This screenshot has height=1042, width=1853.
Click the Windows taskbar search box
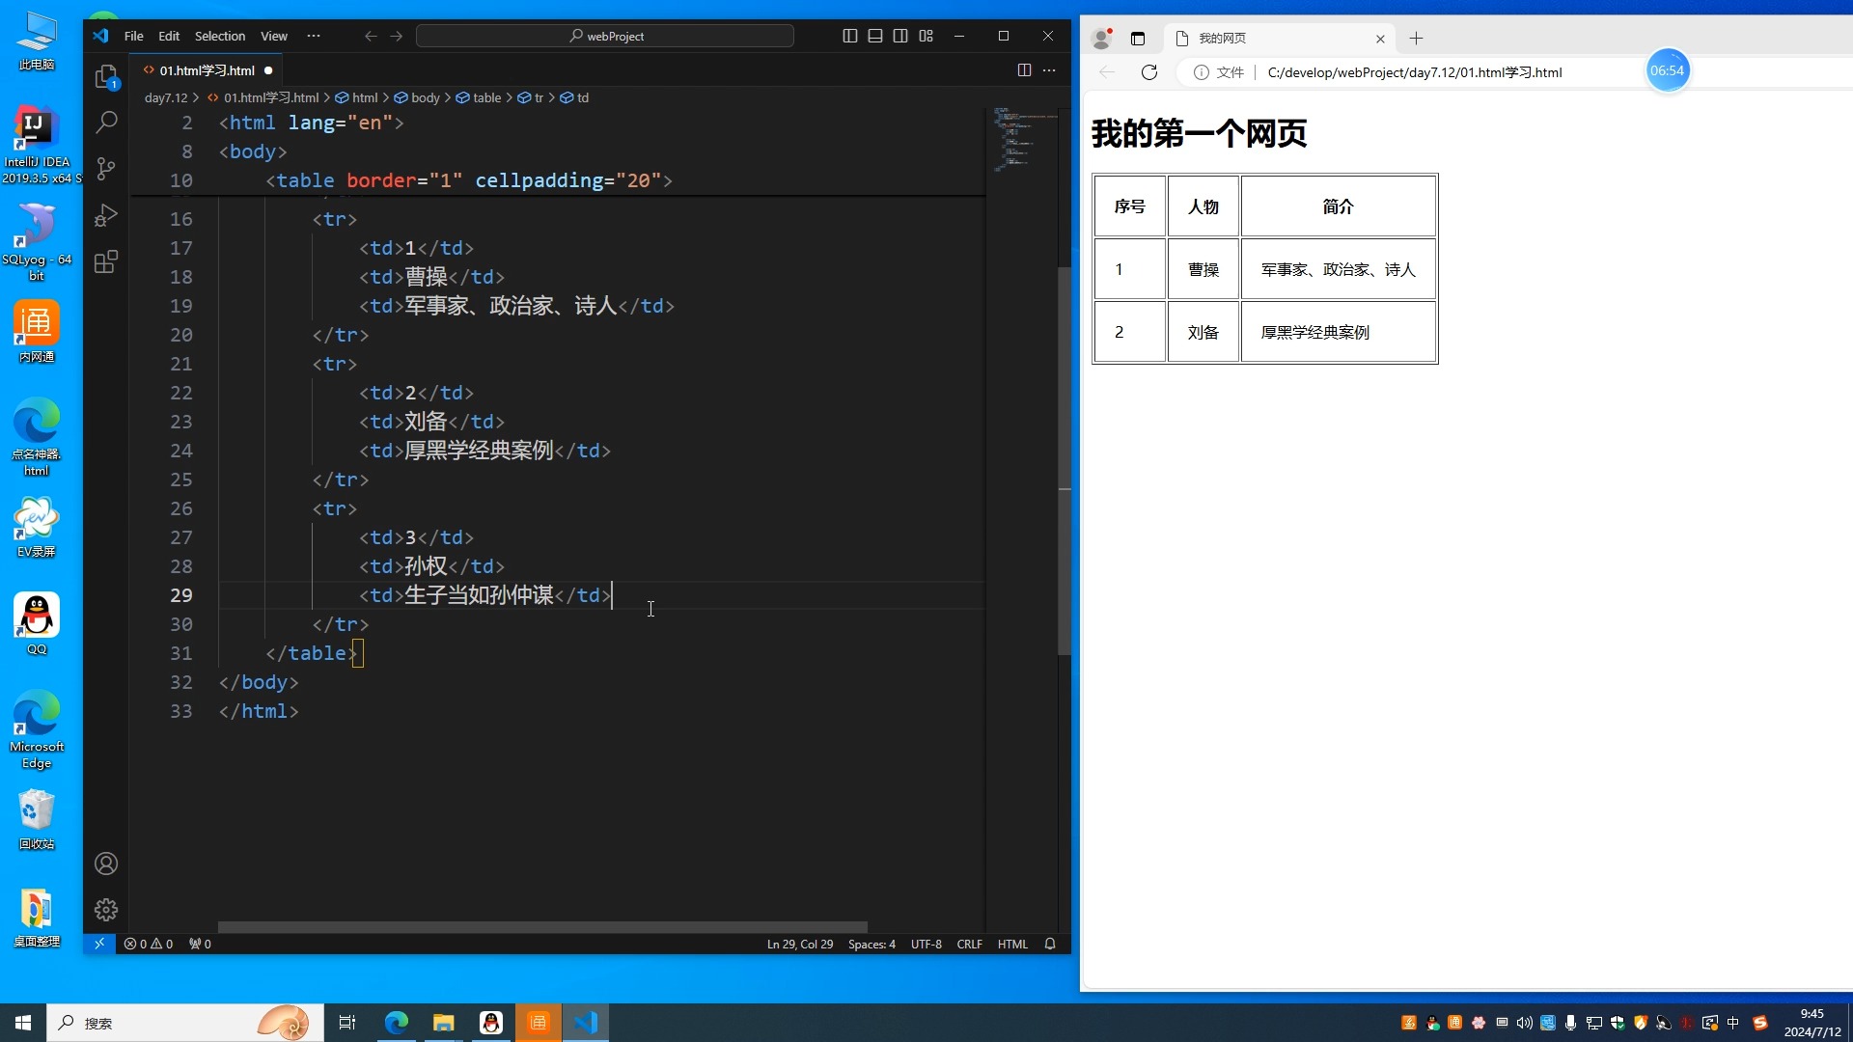tap(185, 1023)
